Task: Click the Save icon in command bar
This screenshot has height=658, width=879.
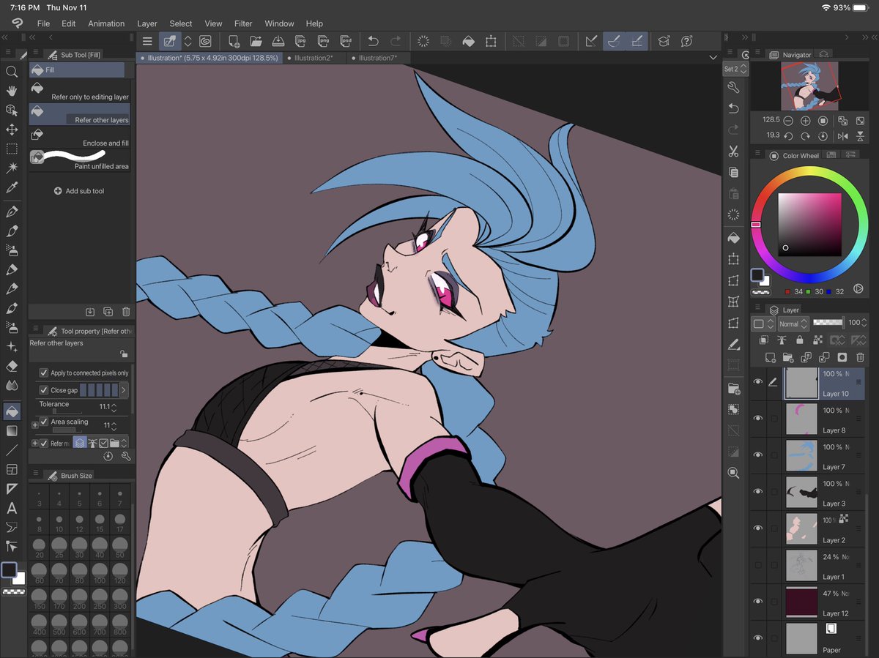Action: [x=278, y=42]
